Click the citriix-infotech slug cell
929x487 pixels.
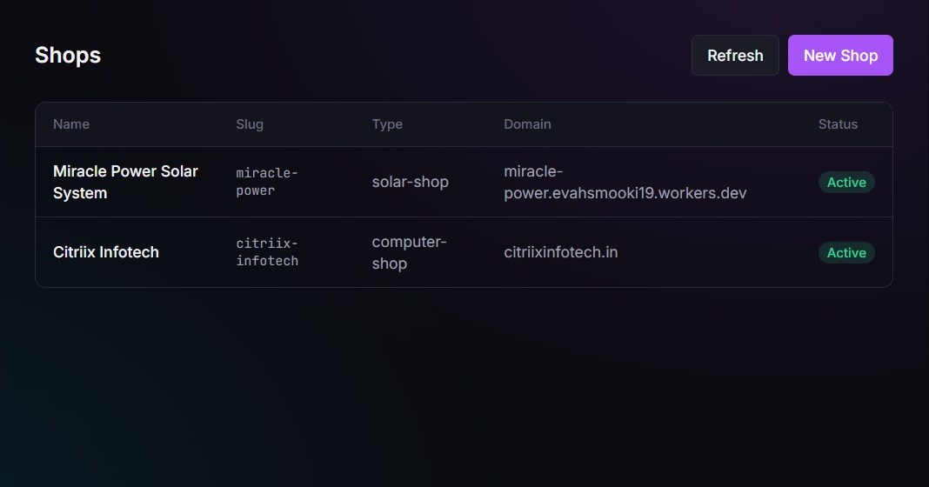pyautogui.click(x=267, y=252)
